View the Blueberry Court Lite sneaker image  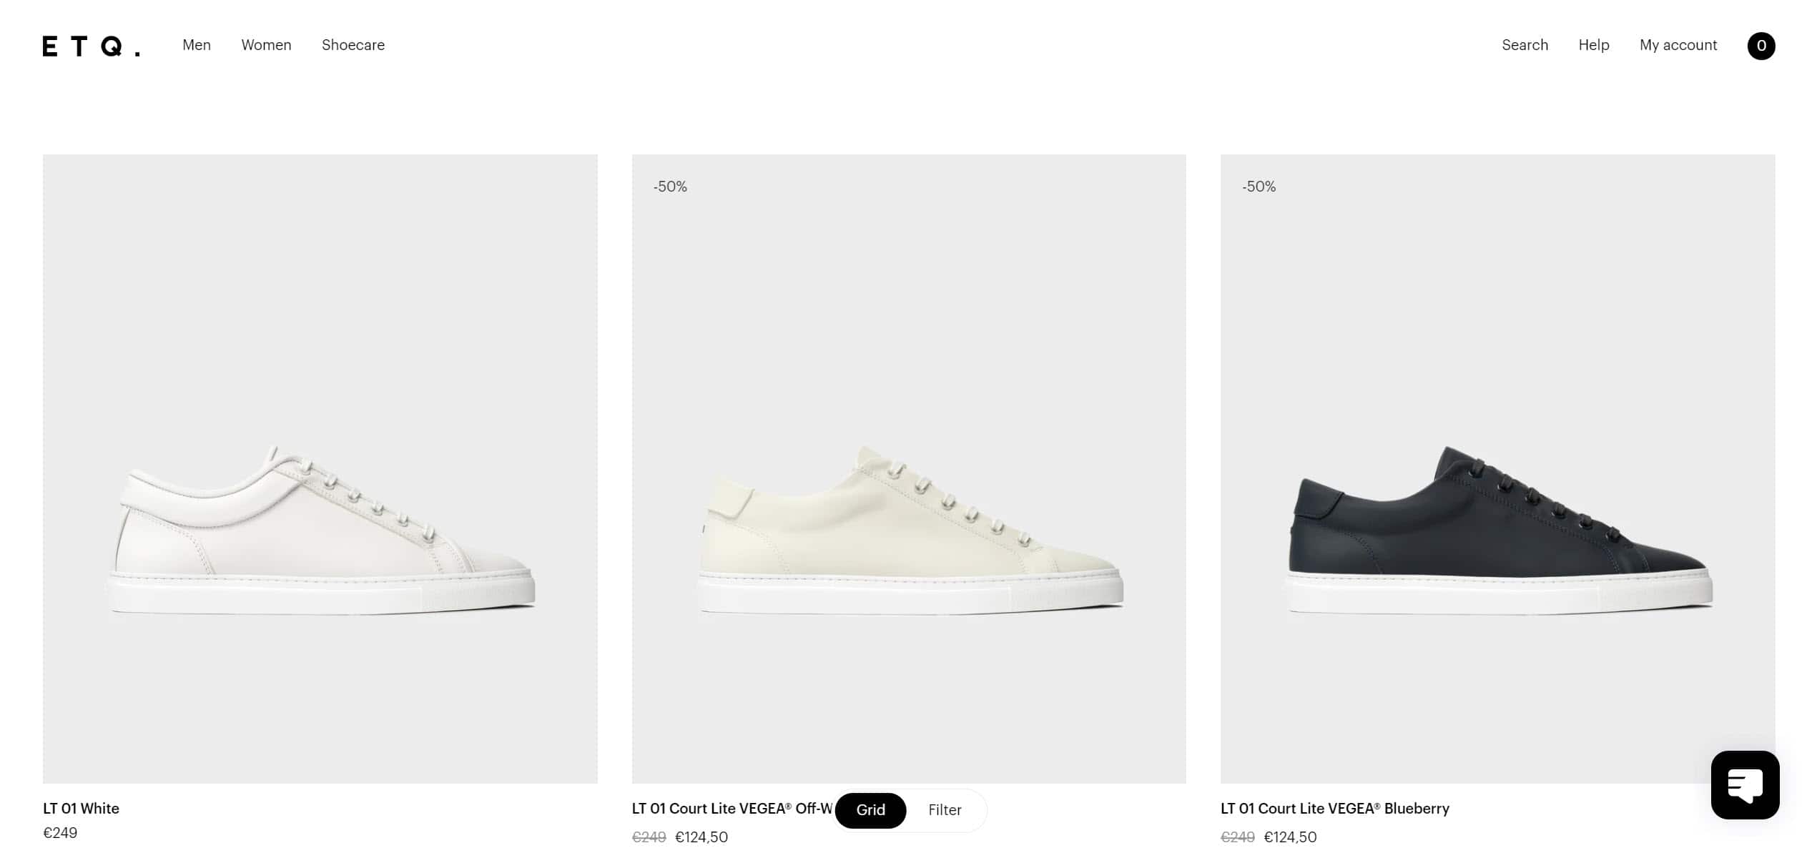pos(1497,468)
